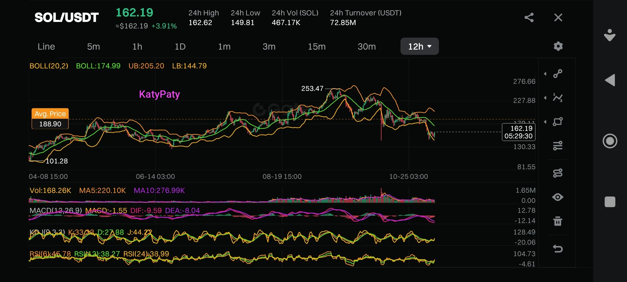This screenshot has height=282, width=627.
Task: Tap the Avg. Price label
Action: (x=50, y=114)
